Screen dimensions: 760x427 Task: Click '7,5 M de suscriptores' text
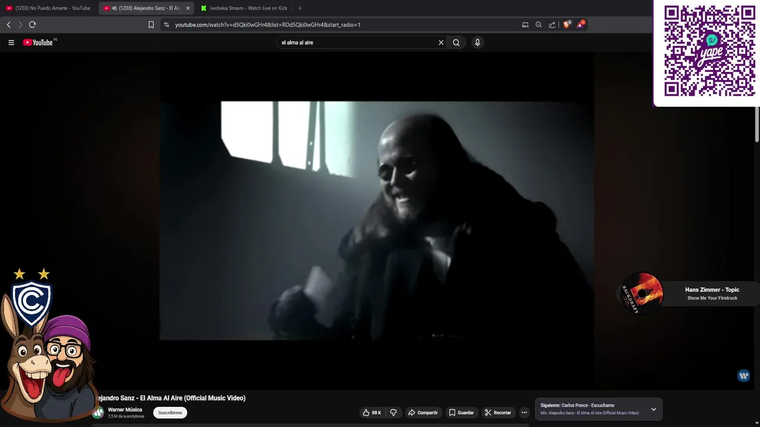(x=126, y=416)
